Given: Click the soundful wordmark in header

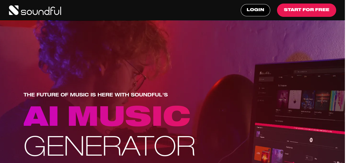Looking at the screenshot, I should pos(41,11).
